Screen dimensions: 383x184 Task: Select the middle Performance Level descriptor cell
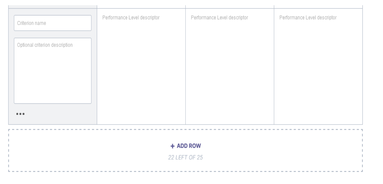pos(230,66)
